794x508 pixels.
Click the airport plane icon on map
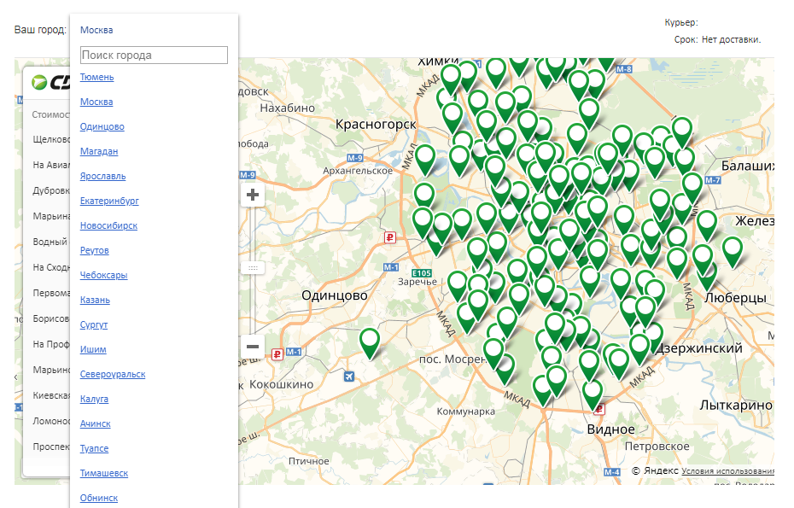[348, 376]
